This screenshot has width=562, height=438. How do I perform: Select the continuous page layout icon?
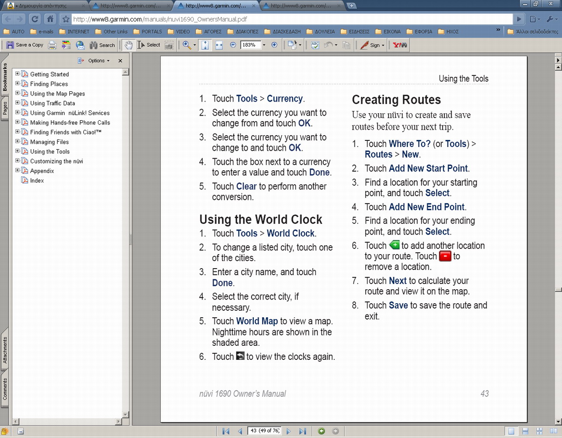pos(525,431)
